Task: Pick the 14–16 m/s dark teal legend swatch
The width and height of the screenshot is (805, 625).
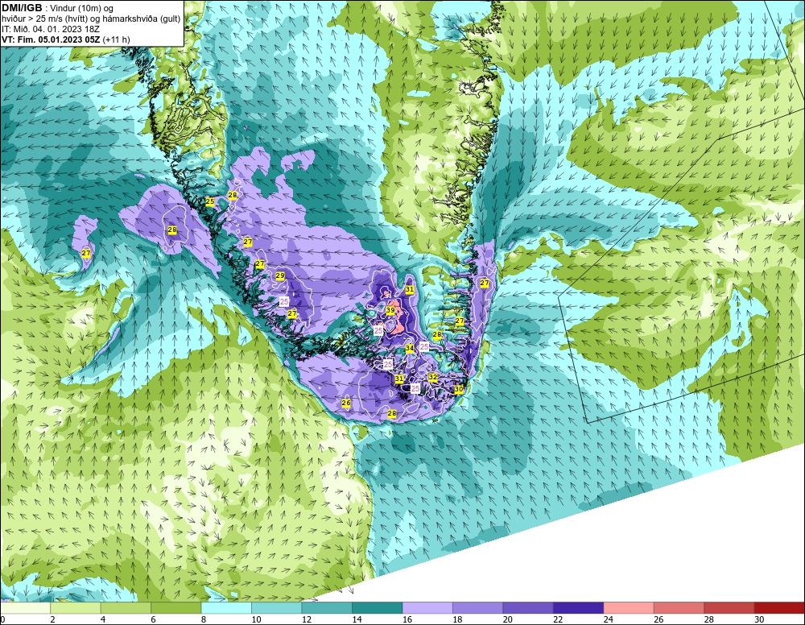Action: click(377, 608)
